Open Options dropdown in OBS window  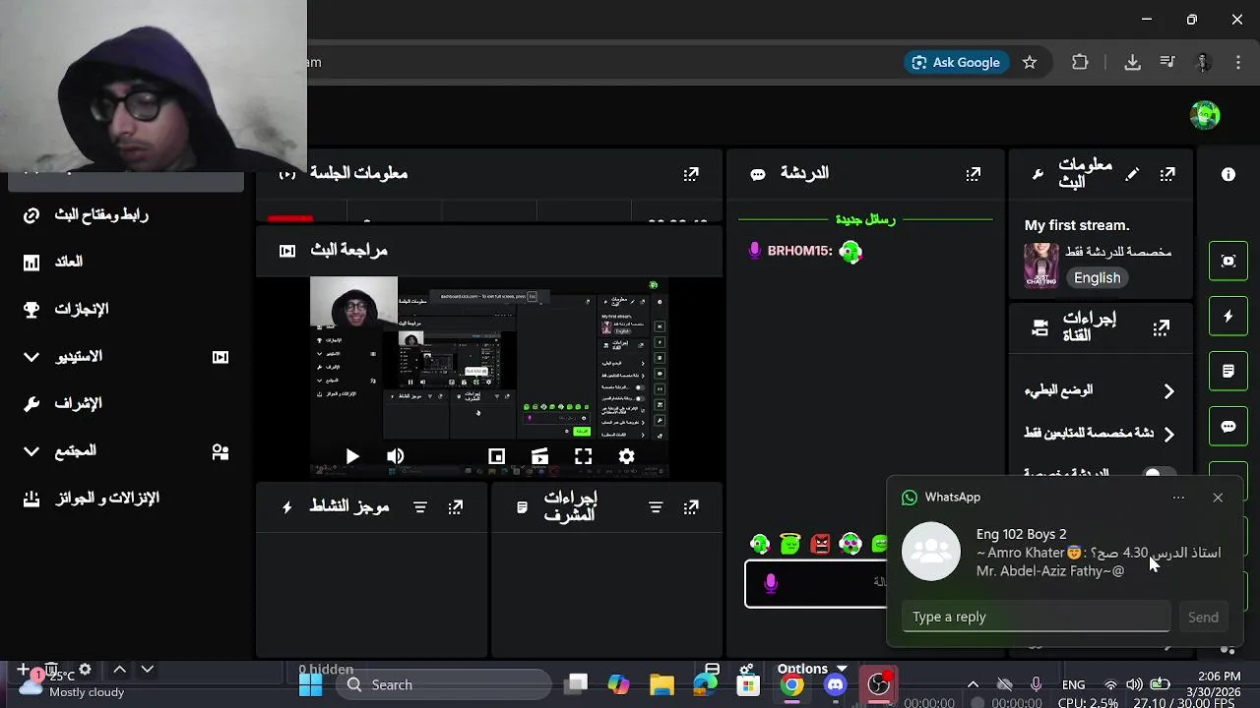click(x=811, y=669)
